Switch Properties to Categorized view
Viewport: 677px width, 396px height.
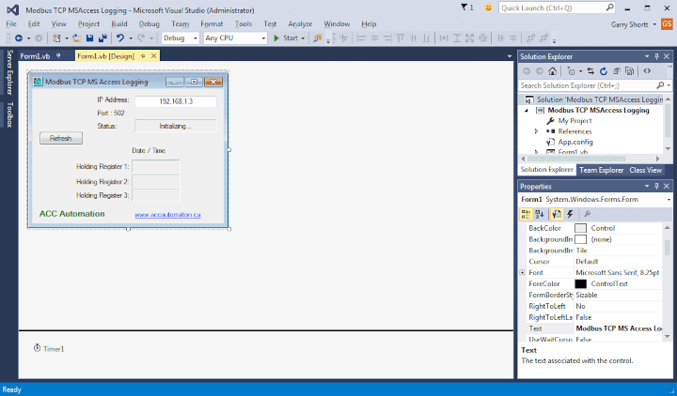point(526,214)
